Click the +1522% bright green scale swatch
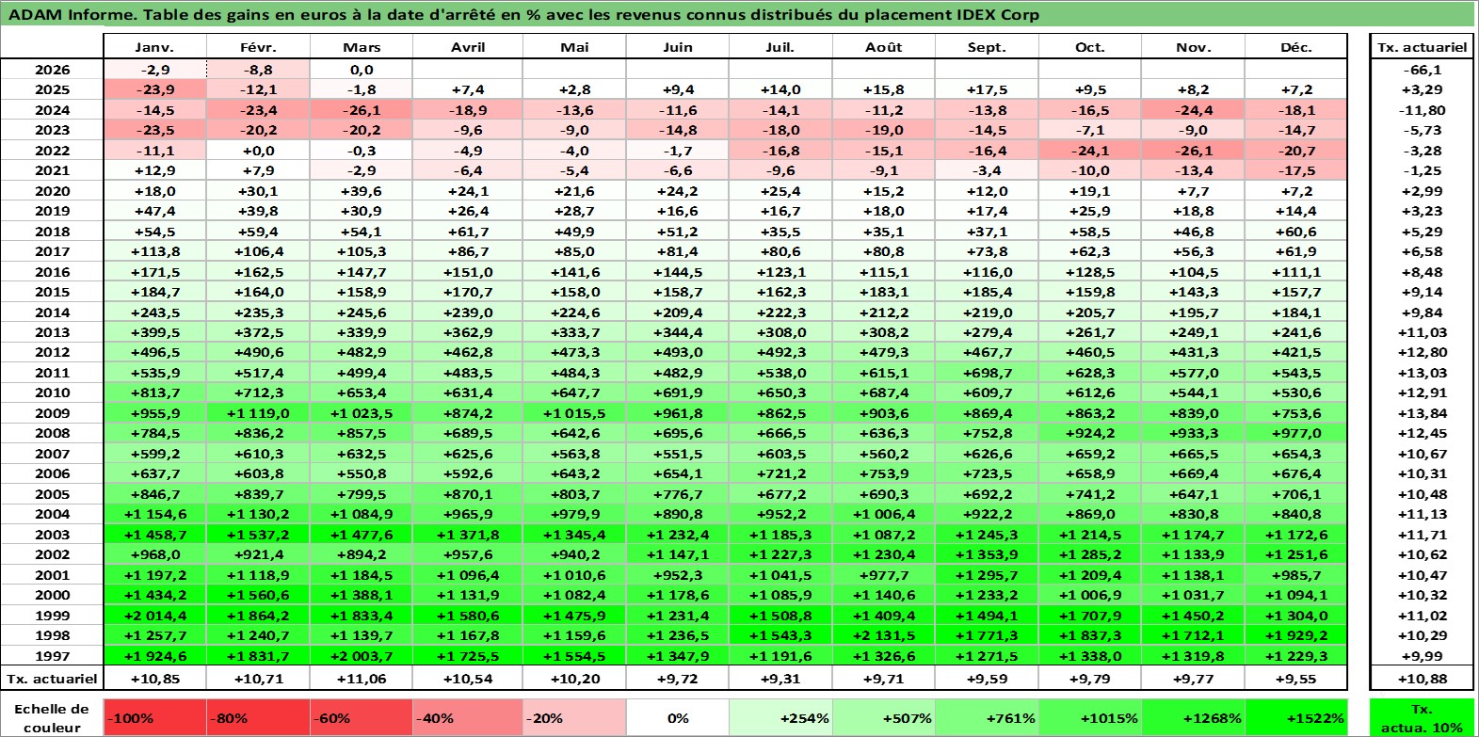The image size is (1479, 737). coord(1295,717)
